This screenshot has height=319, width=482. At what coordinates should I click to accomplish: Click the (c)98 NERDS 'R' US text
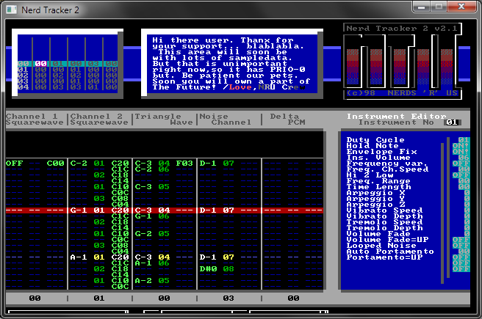[x=402, y=93]
